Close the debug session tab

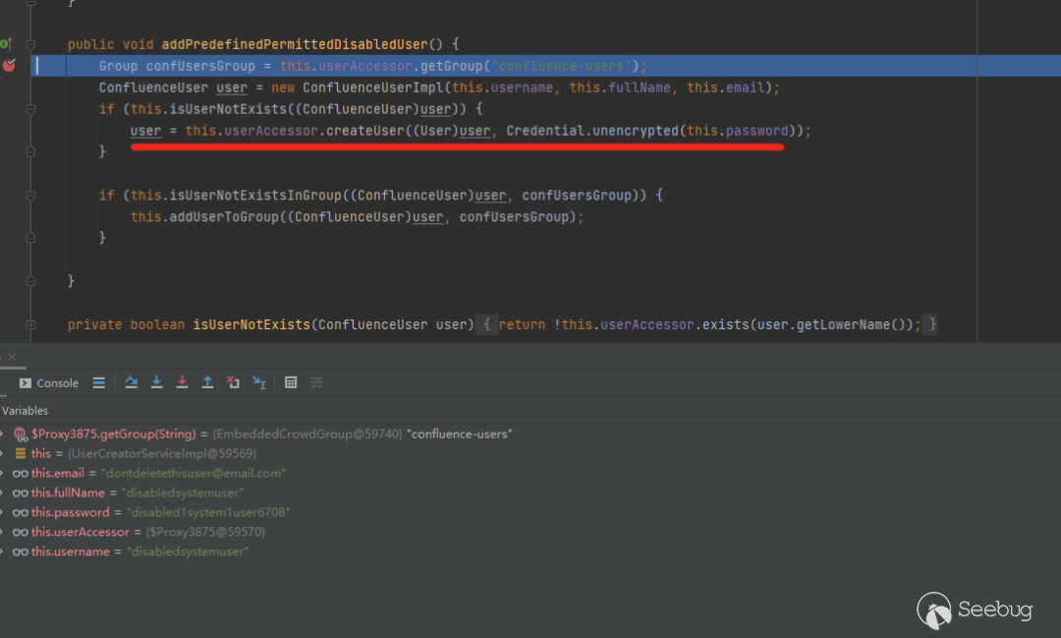click(x=12, y=357)
